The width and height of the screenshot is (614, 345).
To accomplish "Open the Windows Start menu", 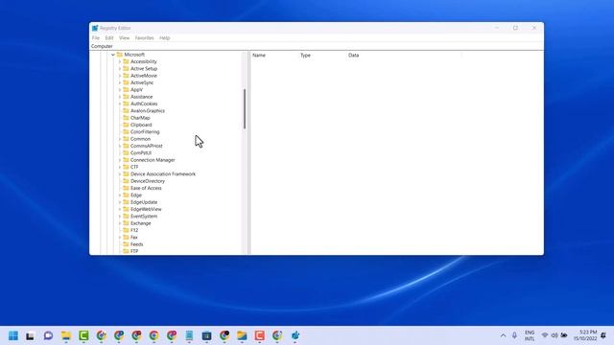I will (x=13, y=335).
